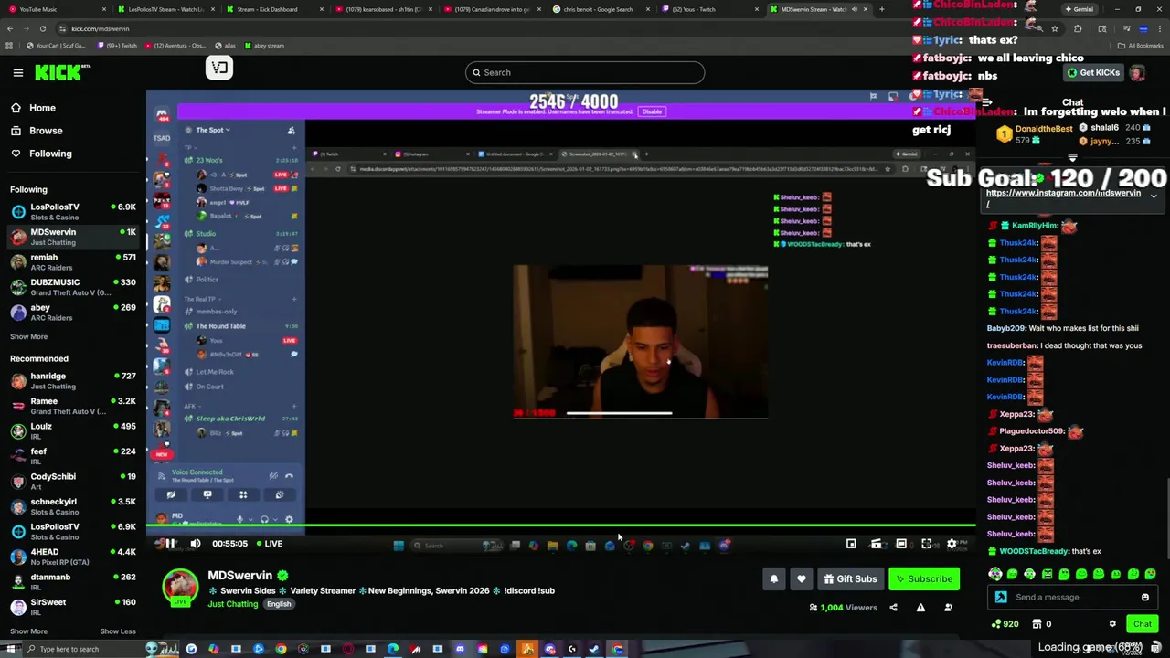This screenshot has width=1170, height=658.
Task: Follow the channel with heart button
Action: [802, 578]
